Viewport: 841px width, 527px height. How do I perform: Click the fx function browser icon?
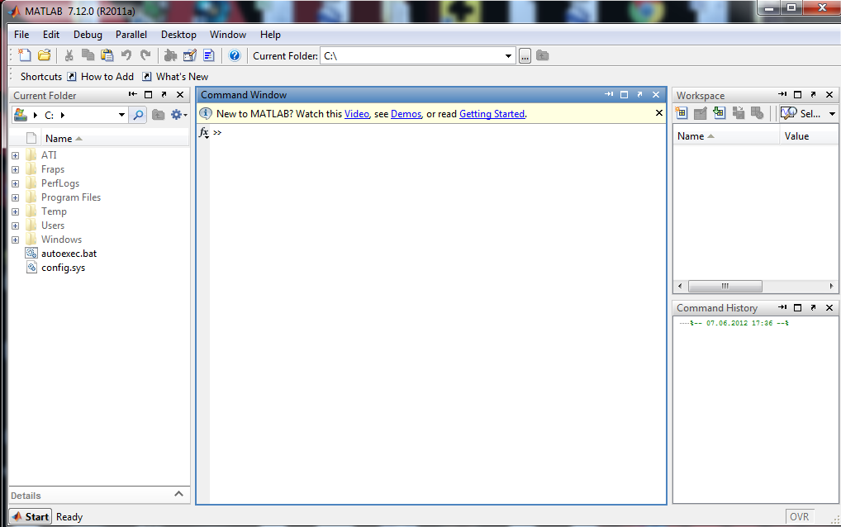click(x=204, y=132)
